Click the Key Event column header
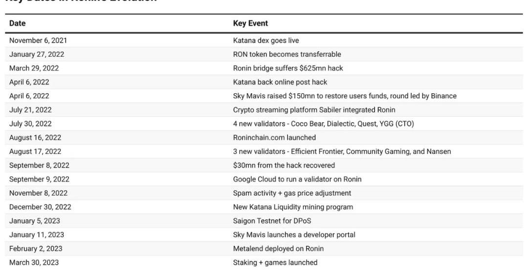The image size is (528, 276). click(x=250, y=23)
